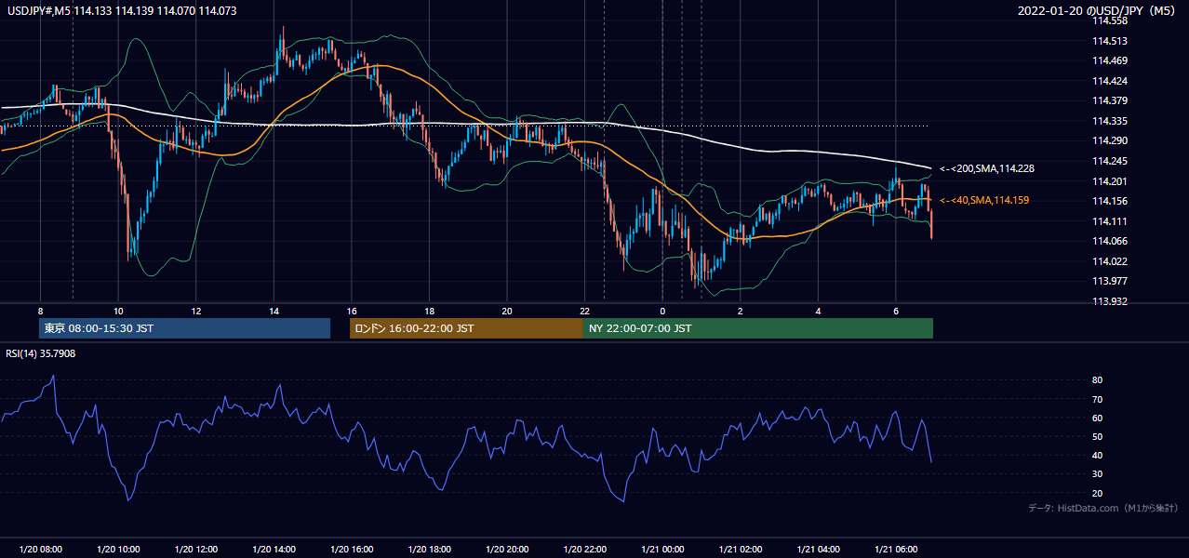Screen dimensions: 1189x558
Task: Click price level 114.245 on the axis
Action: [1110, 161]
